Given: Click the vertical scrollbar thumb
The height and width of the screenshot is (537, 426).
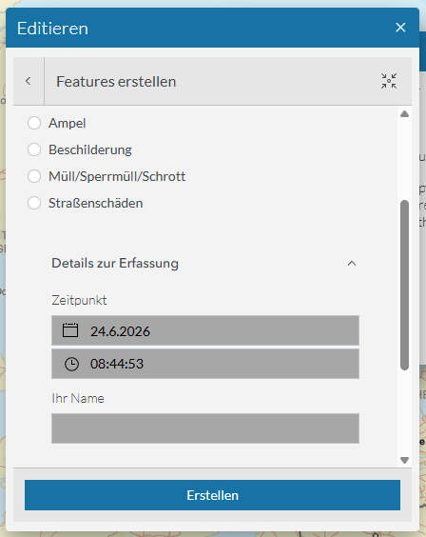Looking at the screenshot, I should click(404, 285).
